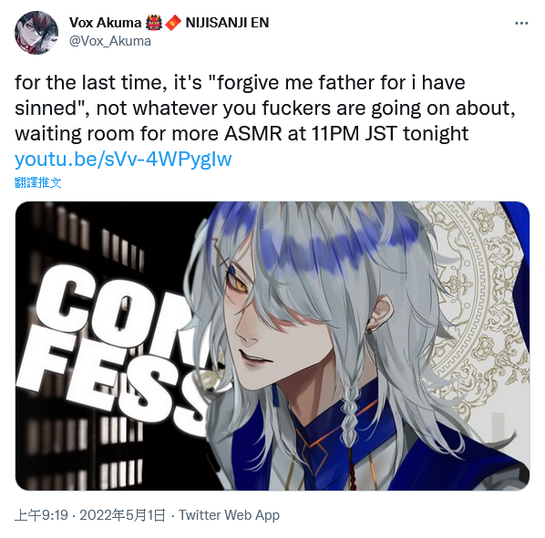
Task: Click the tweet text about forgive me father
Action: point(265,108)
